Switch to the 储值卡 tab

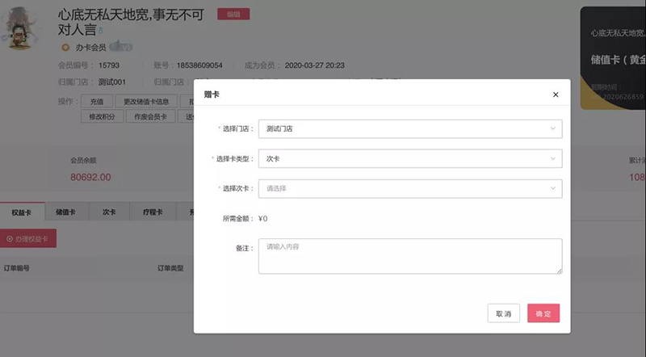(65, 212)
